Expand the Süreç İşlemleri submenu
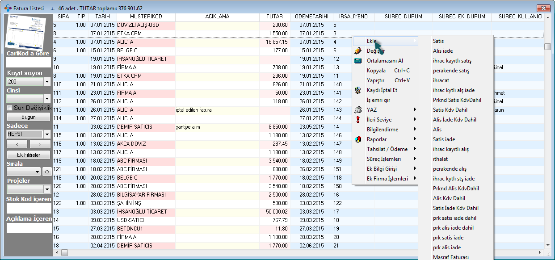 point(385,159)
